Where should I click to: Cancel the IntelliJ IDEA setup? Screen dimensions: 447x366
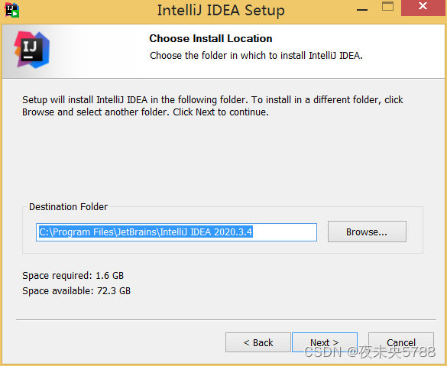(401, 342)
